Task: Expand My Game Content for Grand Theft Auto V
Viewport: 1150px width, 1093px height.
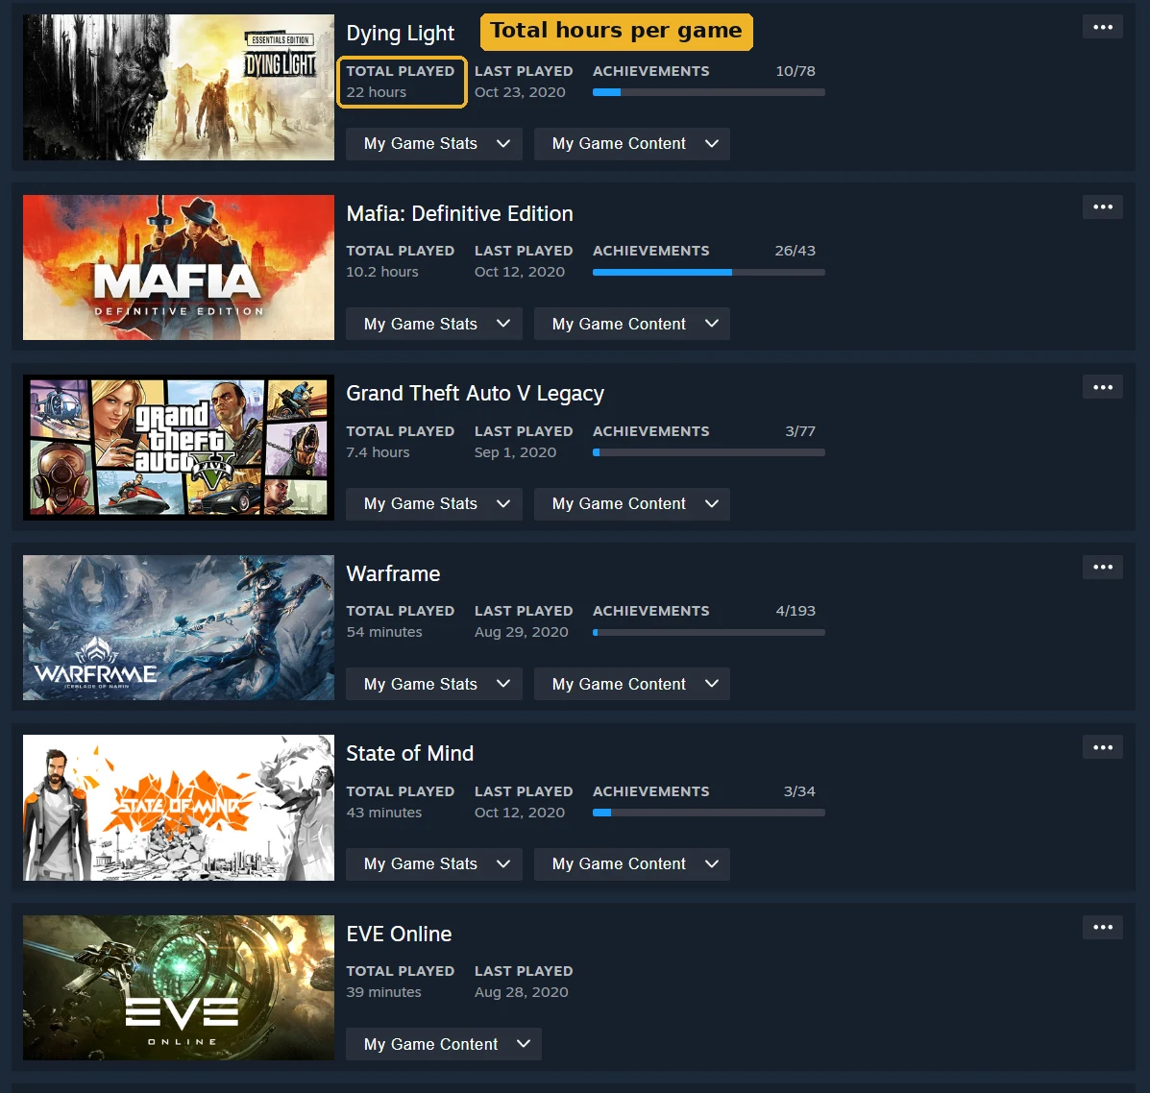Action: pos(631,503)
